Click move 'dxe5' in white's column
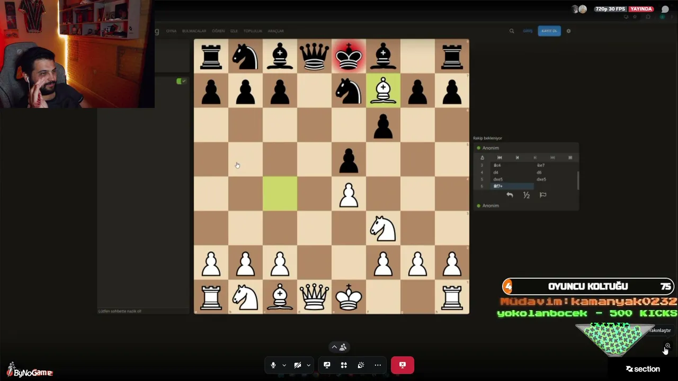 pyautogui.click(x=498, y=179)
